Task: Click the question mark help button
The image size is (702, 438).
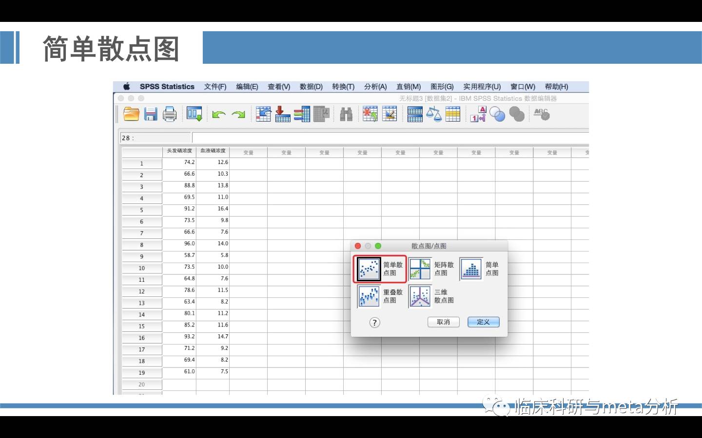Action: 374,323
